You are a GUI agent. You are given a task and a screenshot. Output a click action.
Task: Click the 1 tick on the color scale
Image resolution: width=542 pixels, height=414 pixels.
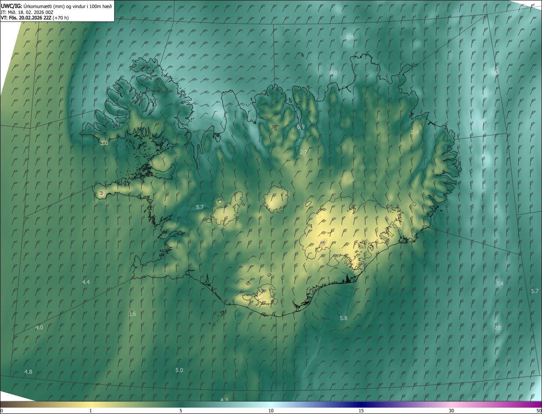tap(91, 411)
